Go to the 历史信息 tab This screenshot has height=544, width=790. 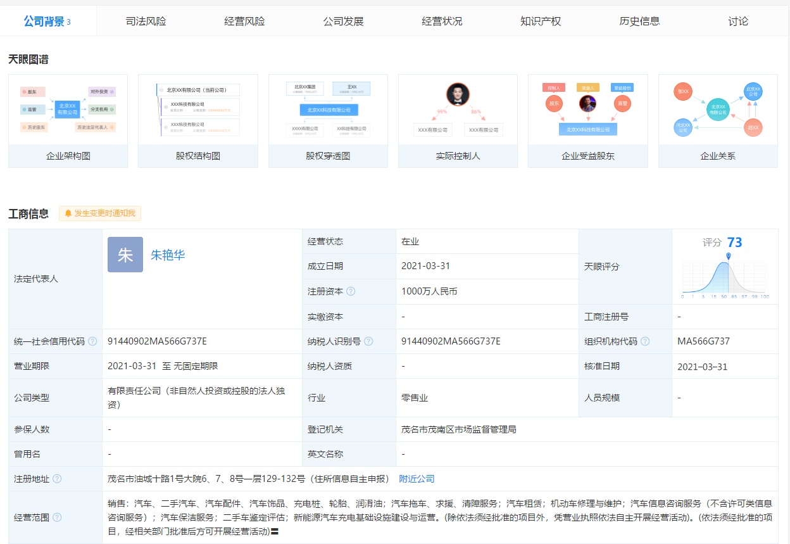[x=639, y=21]
